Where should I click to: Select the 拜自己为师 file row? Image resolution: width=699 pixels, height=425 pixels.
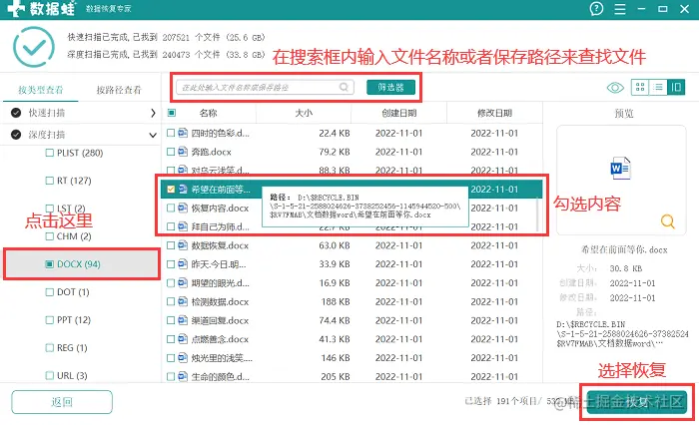point(351,226)
